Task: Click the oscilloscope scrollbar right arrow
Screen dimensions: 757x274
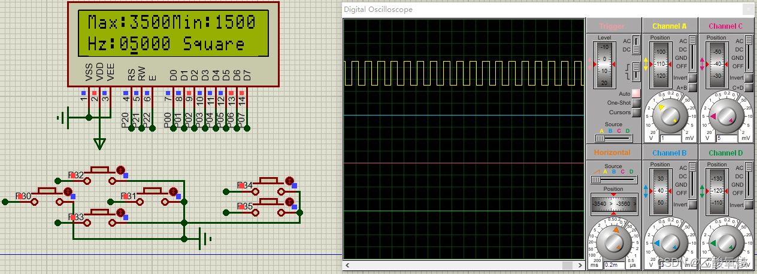Action: 580,265
